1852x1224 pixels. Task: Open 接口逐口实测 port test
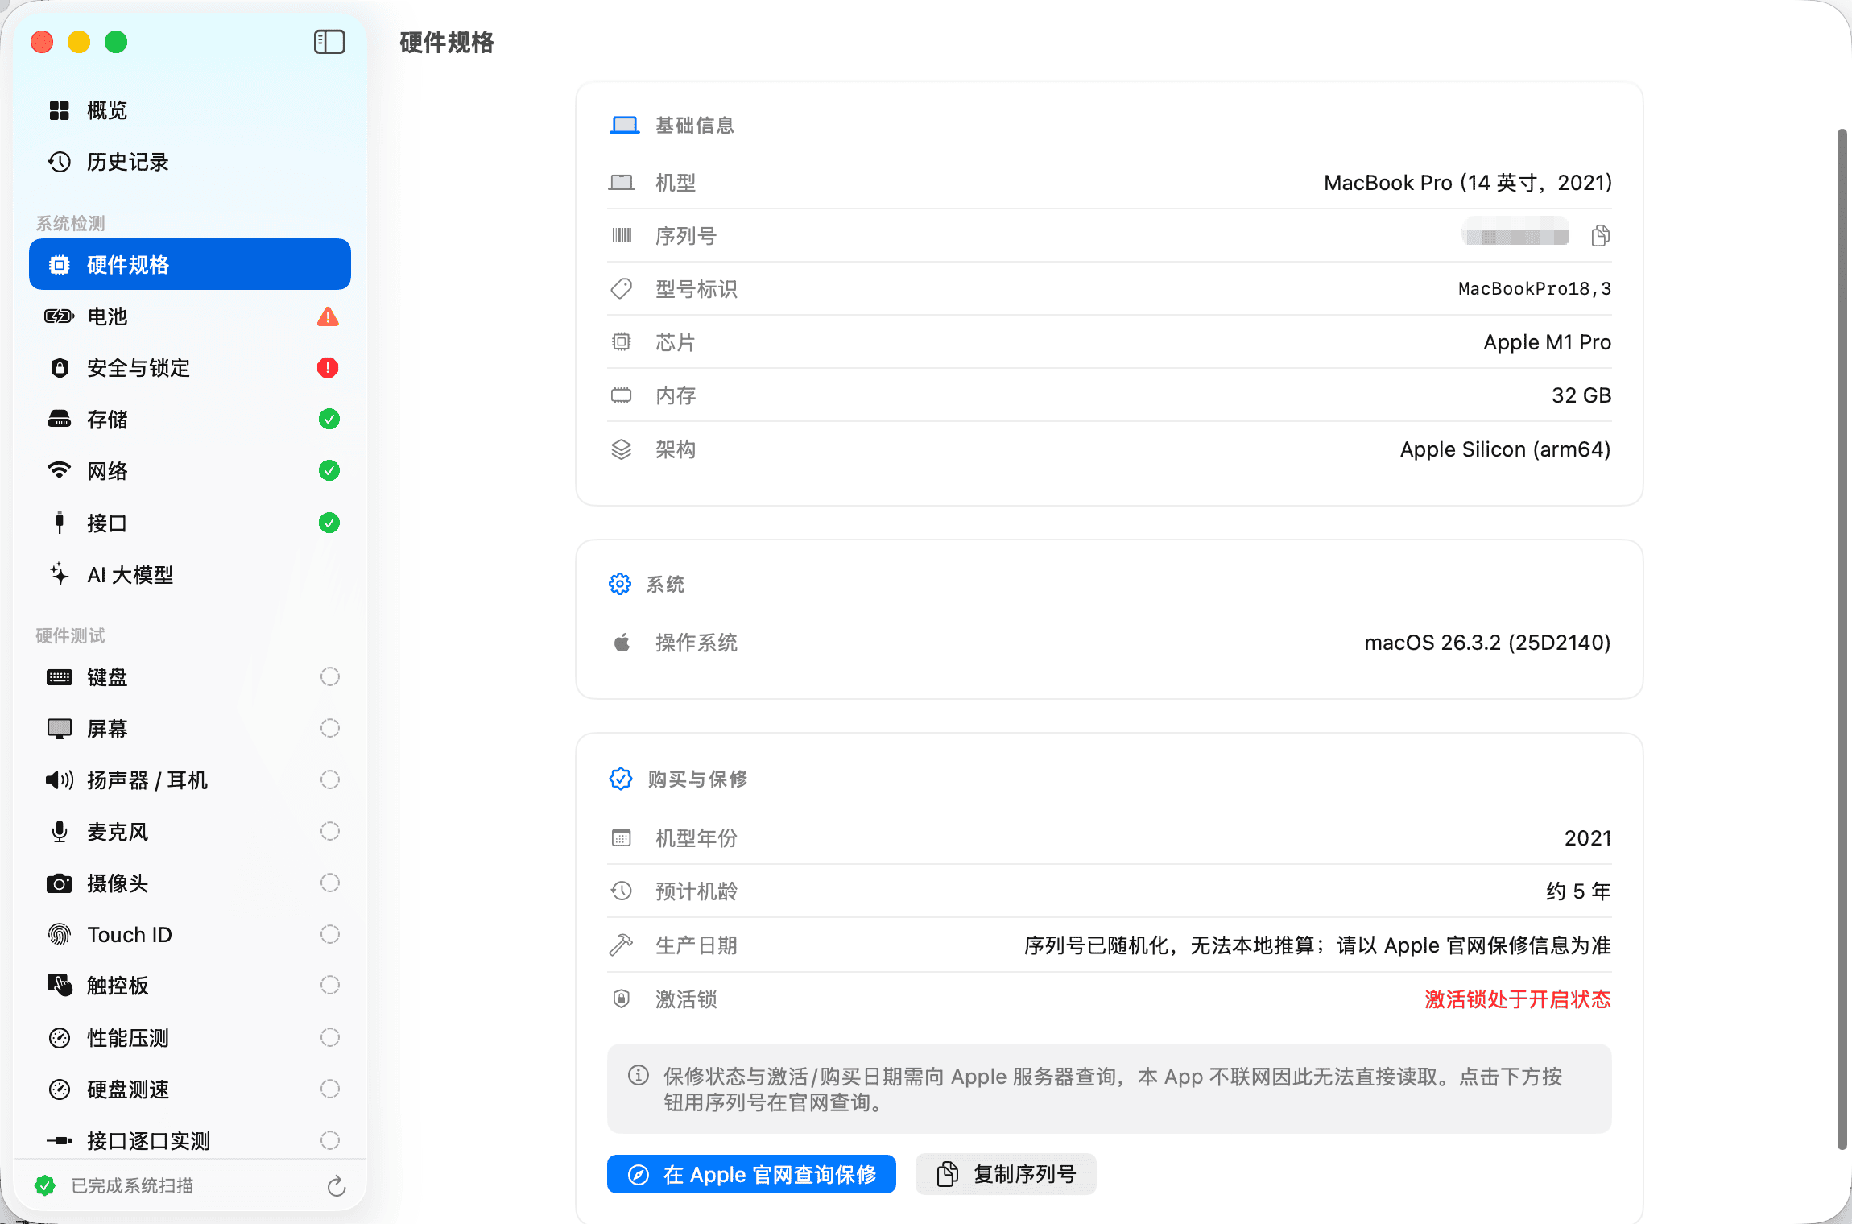pyautogui.click(x=190, y=1141)
